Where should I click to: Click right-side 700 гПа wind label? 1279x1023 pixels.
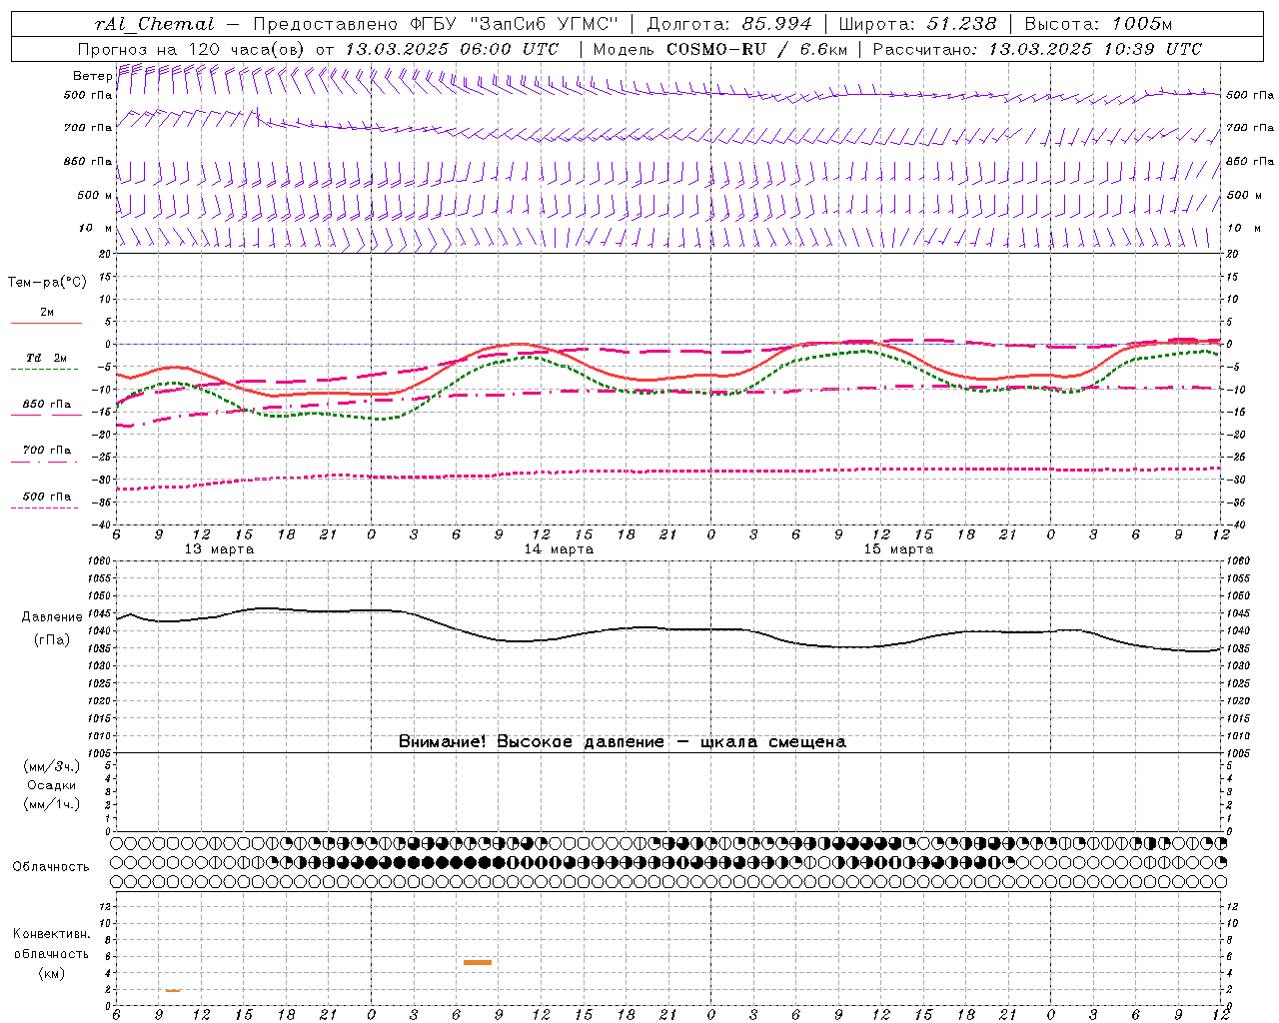point(1250,128)
